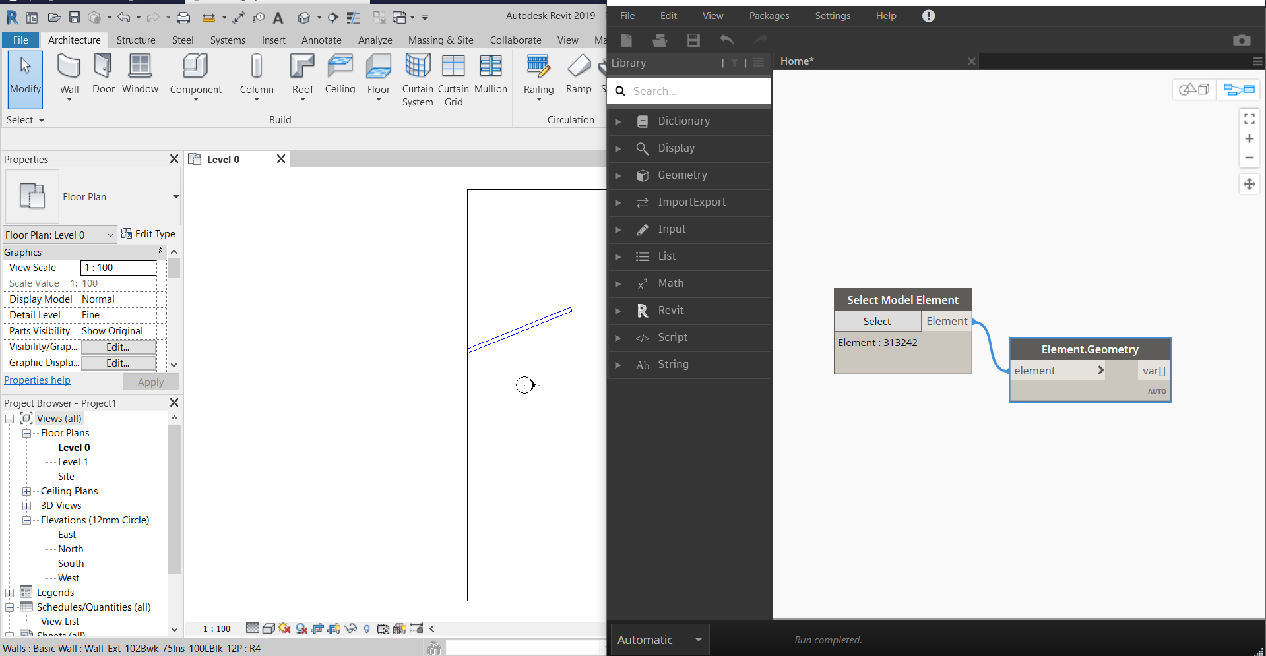Click the Dynamo save icon

click(693, 40)
